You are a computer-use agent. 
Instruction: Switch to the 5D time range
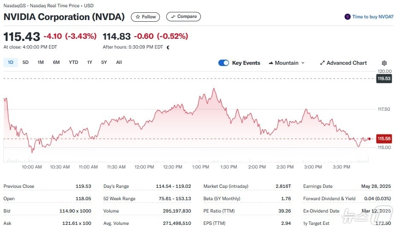pos(26,63)
